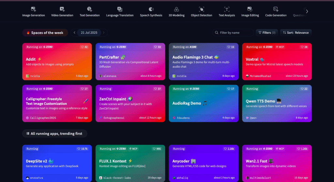Like the Qwen TTS Demo heart icon
The width and height of the screenshot is (334, 182).
302,89
